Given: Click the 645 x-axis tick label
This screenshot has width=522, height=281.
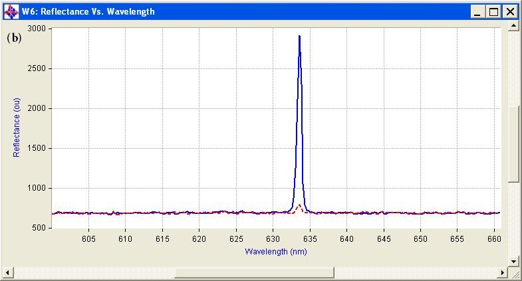Looking at the screenshot, I should coord(384,238).
